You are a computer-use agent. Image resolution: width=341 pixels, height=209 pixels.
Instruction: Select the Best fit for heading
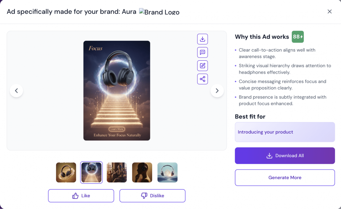[x=250, y=116]
